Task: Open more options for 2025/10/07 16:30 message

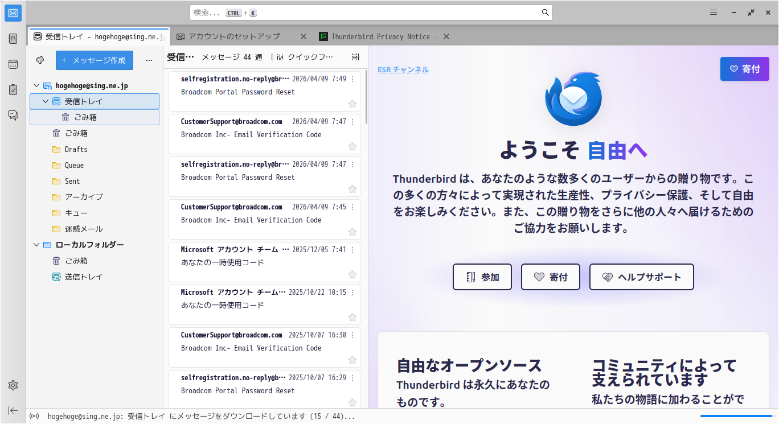Action: point(352,335)
